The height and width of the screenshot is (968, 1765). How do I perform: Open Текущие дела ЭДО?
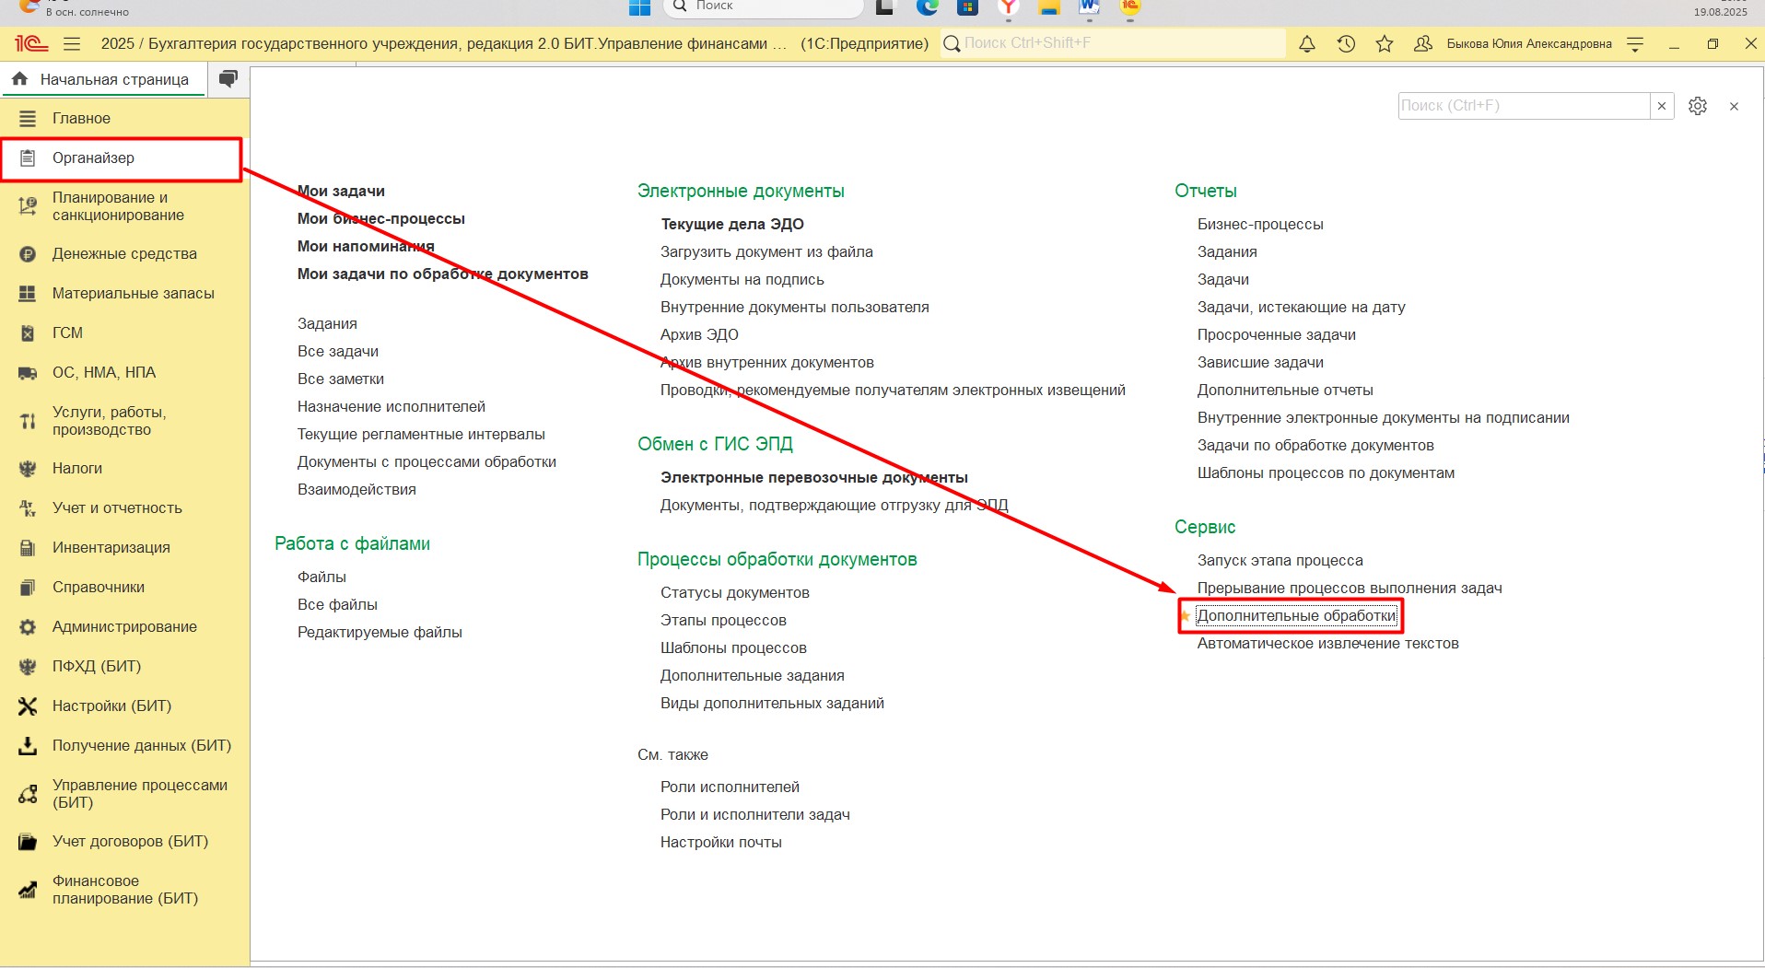coord(731,224)
